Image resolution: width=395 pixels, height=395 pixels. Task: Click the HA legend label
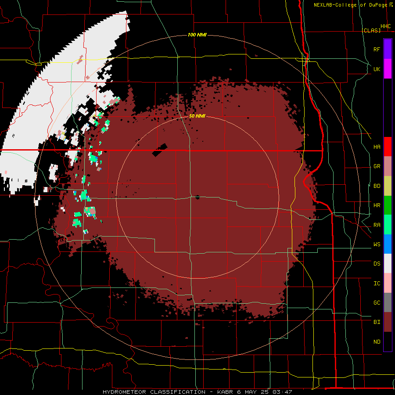coord(377,147)
